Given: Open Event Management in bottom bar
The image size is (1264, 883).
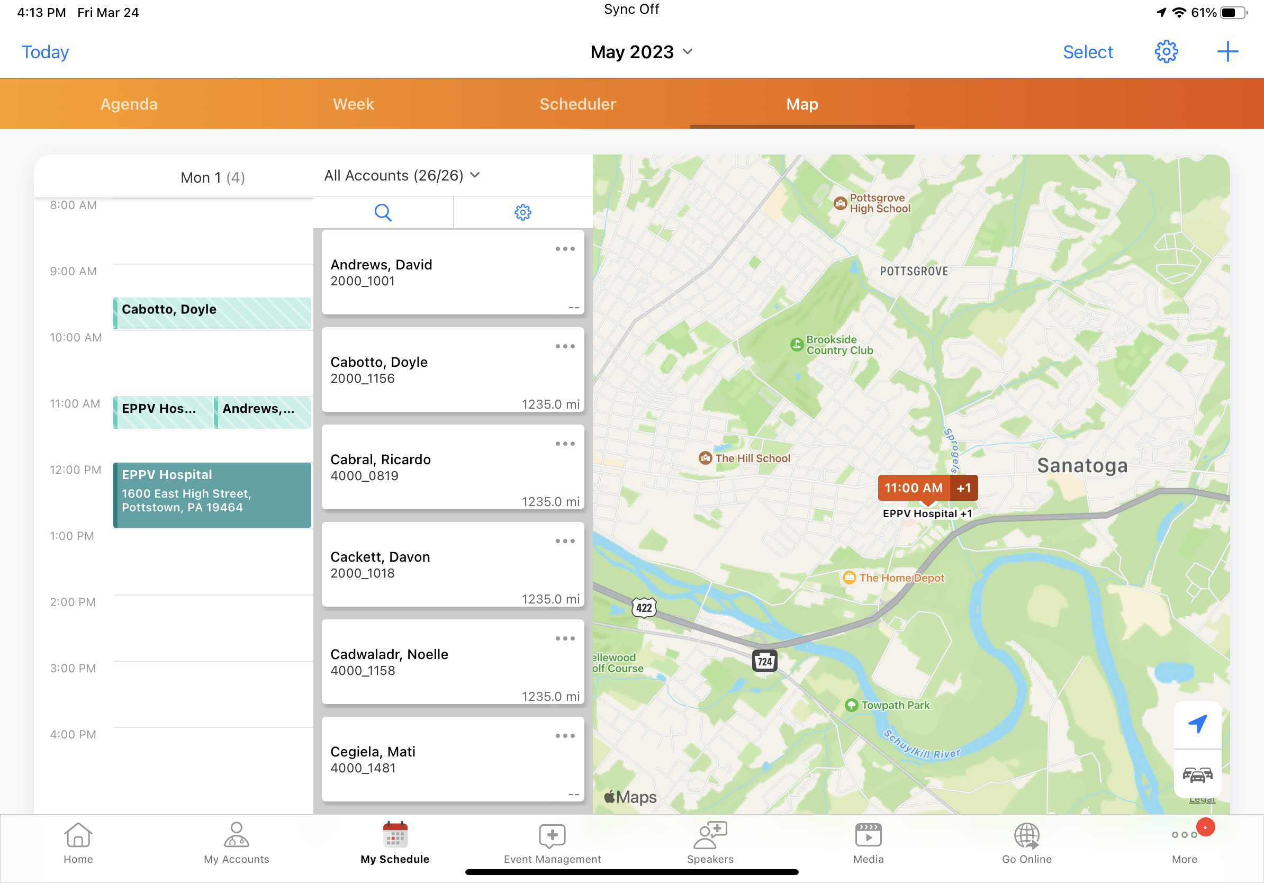Looking at the screenshot, I should click(552, 842).
